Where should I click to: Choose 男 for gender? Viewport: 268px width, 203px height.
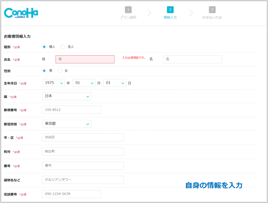[x=44, y=71]
